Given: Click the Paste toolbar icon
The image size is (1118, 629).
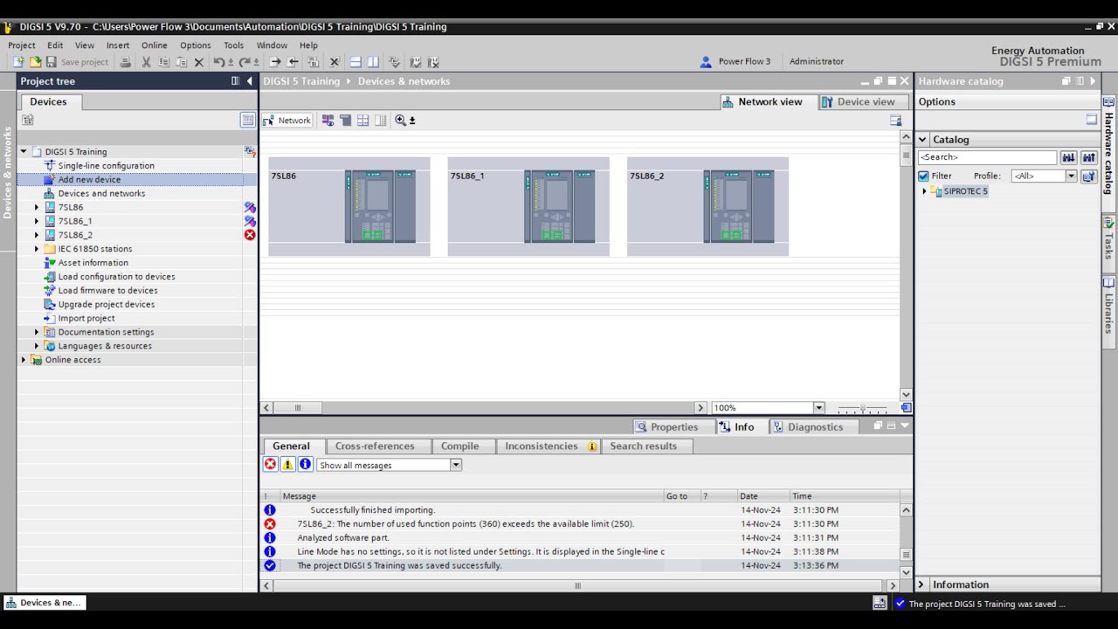Looking at the screenshot, I should coord(181,62).
